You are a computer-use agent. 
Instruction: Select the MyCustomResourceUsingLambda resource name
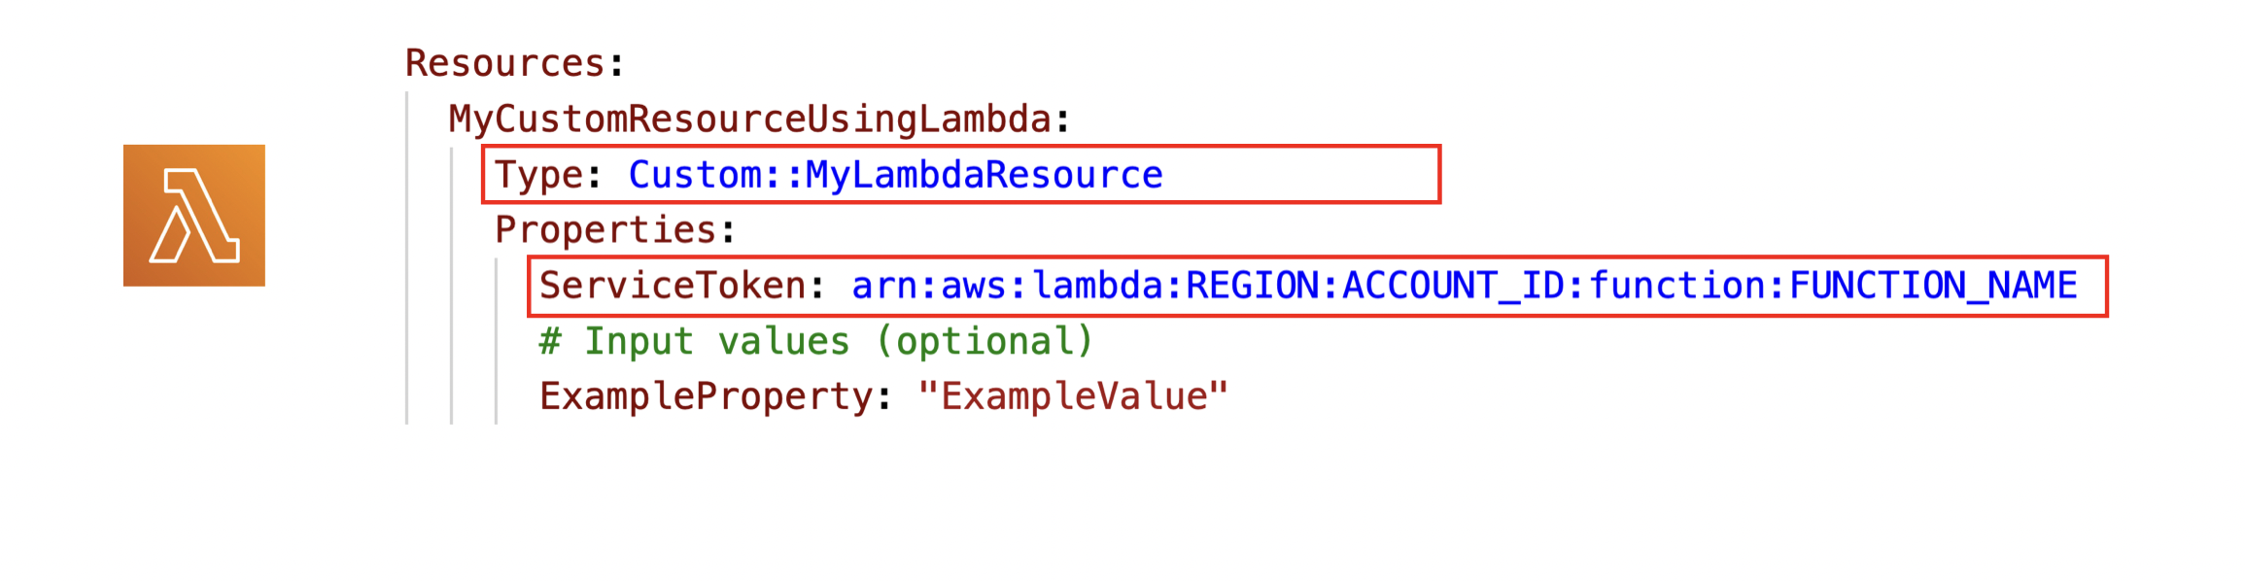(x=749, y=120)
